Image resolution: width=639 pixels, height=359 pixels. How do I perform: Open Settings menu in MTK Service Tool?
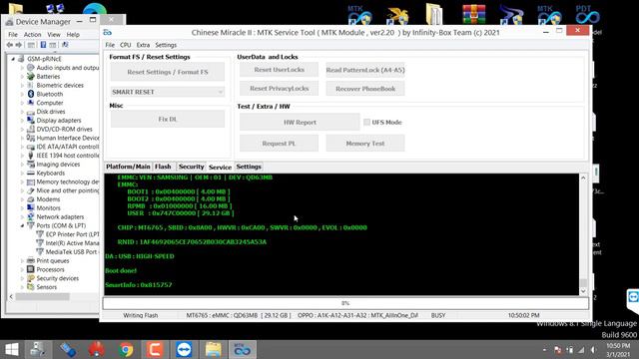point(166,45)
